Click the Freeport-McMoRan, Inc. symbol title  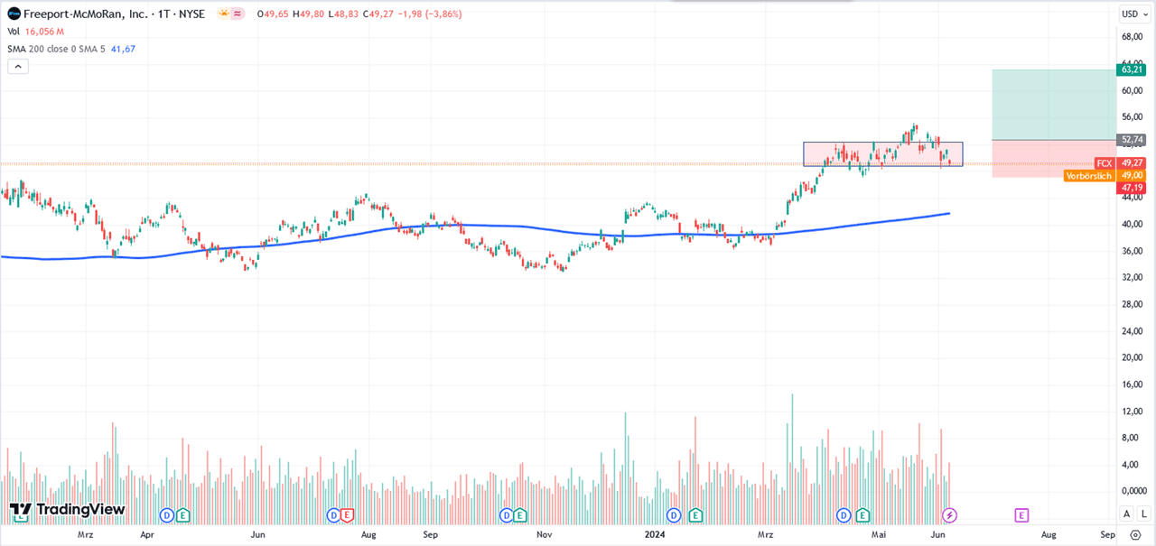click(88, 14)
